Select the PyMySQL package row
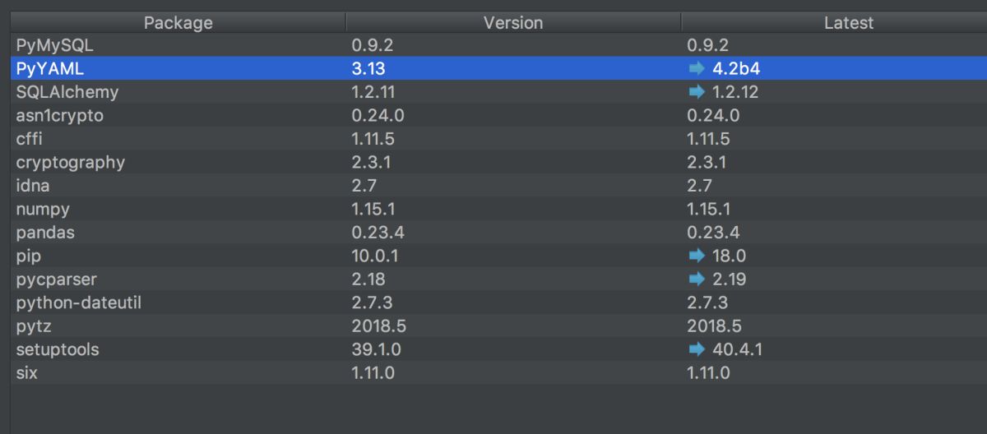 [x=498, y=46]
